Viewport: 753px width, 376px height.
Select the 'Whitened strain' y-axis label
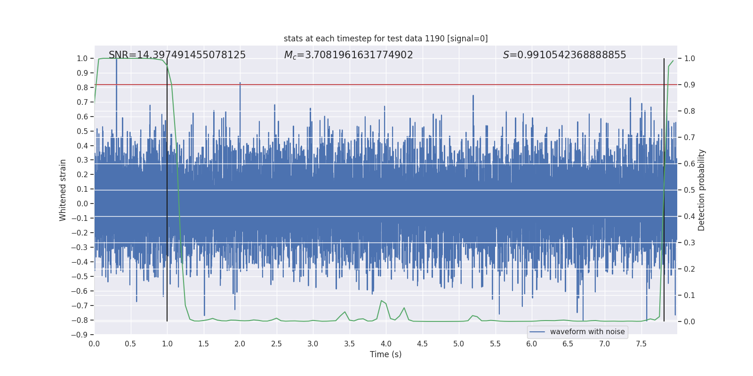coord(63,190)
